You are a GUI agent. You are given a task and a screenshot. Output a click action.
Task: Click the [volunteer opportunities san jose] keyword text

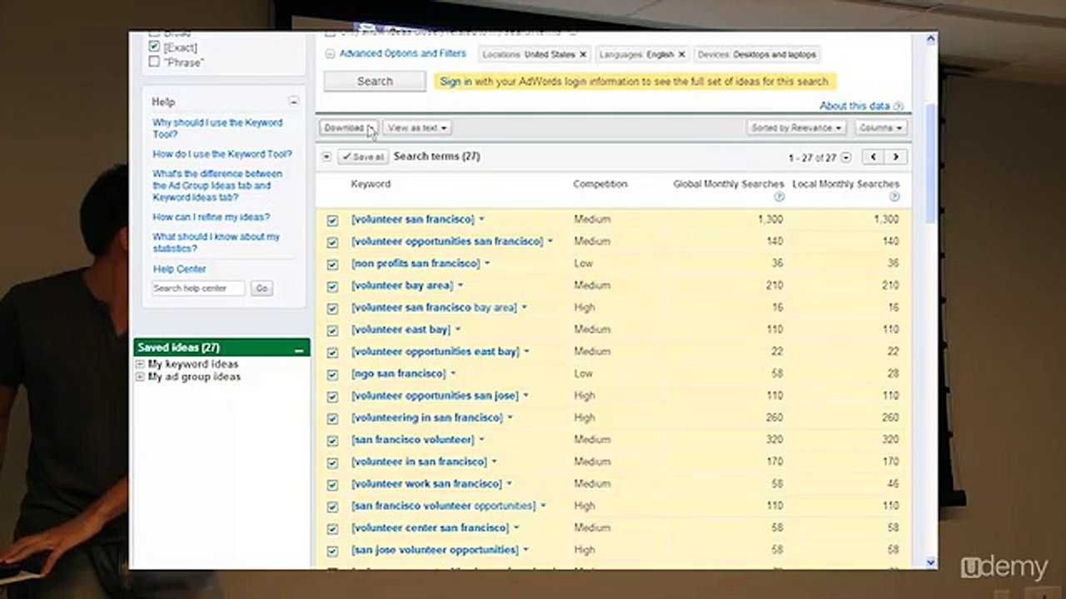[x=435, y=396]
